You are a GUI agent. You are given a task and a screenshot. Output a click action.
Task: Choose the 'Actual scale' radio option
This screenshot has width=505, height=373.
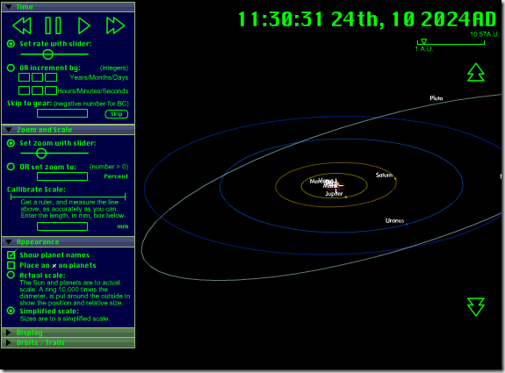(11, 276)
